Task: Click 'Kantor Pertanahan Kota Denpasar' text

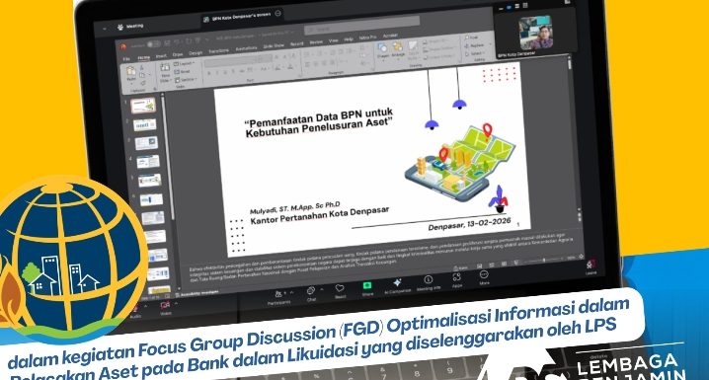Action: [319, 215]
